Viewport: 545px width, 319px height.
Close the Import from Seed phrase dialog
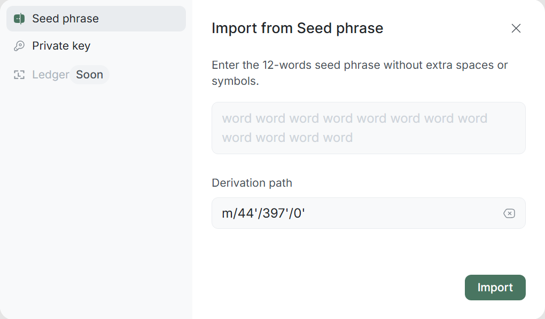516,28
